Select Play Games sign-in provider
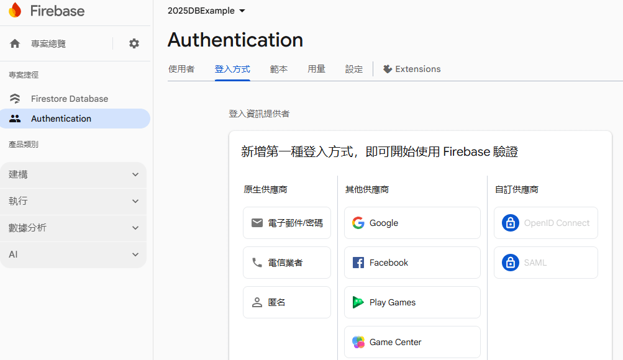623x360 pixels. click(412, 302)
